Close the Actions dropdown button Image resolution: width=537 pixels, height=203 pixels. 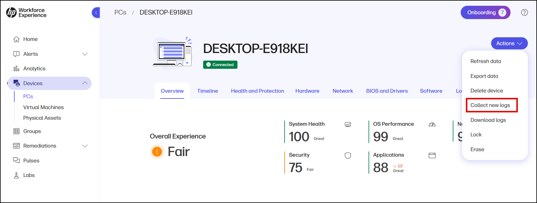[x=509, y=43]
